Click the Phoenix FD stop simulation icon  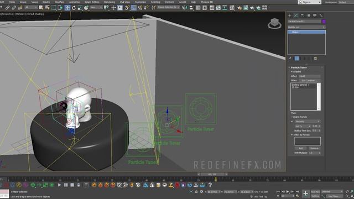coord(72,185)
